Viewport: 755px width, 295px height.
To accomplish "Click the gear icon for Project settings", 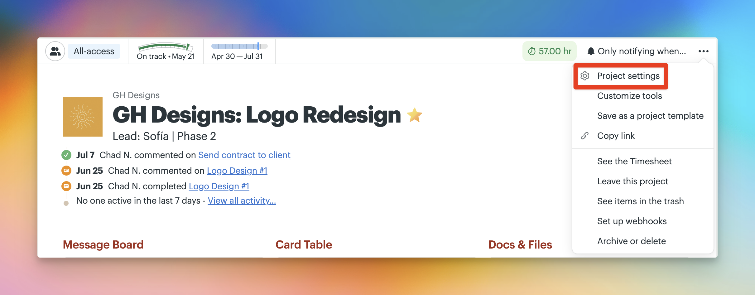I will pyautogui.click(x=585, y=76).
